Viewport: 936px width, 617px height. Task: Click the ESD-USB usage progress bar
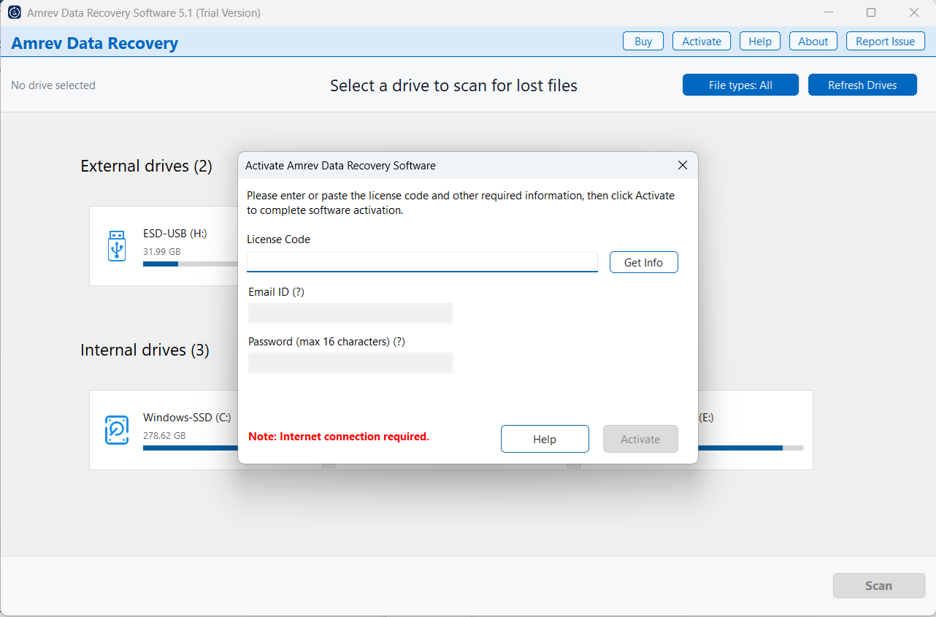pyautogui.click(x=191, y=264)
